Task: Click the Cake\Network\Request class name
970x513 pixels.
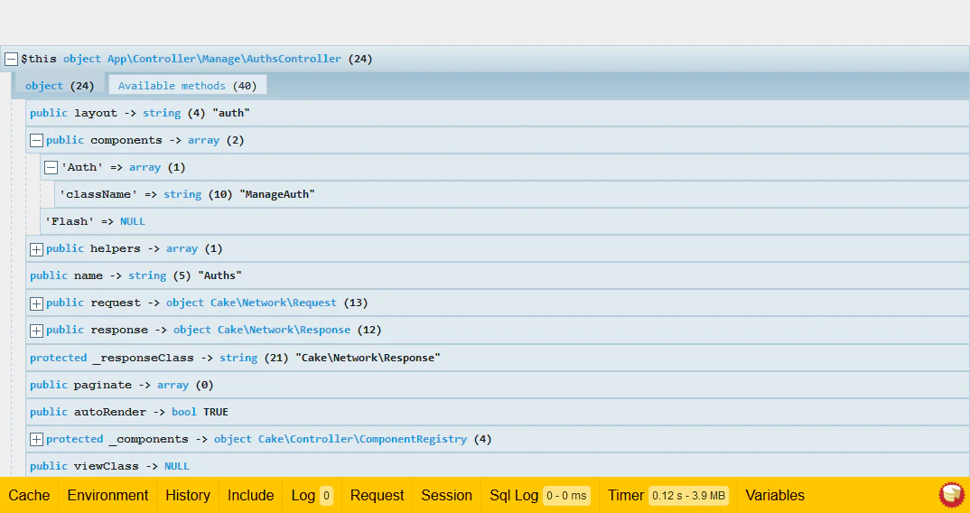Action: pyautogui.click(x=272, y=303)
